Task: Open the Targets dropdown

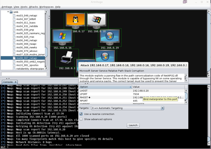Action: [x=162, y=108]
